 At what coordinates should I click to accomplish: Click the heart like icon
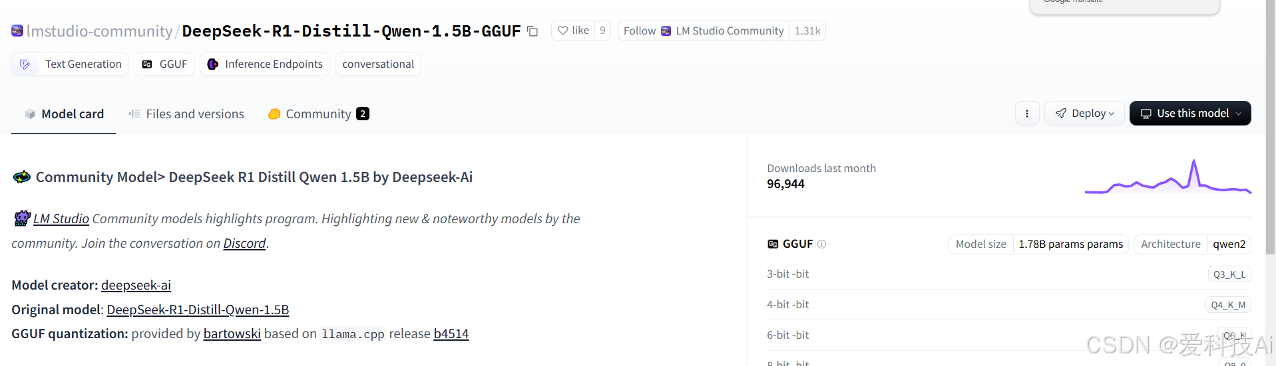tap(563, 31)
